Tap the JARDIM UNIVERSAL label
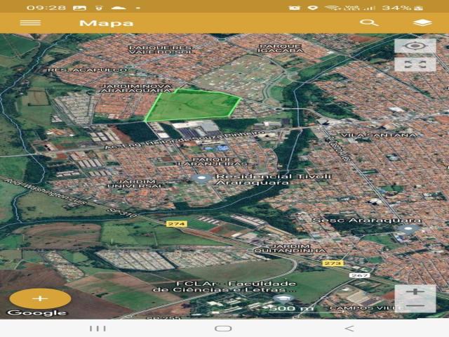449x337 pixels. click(135, 183)
